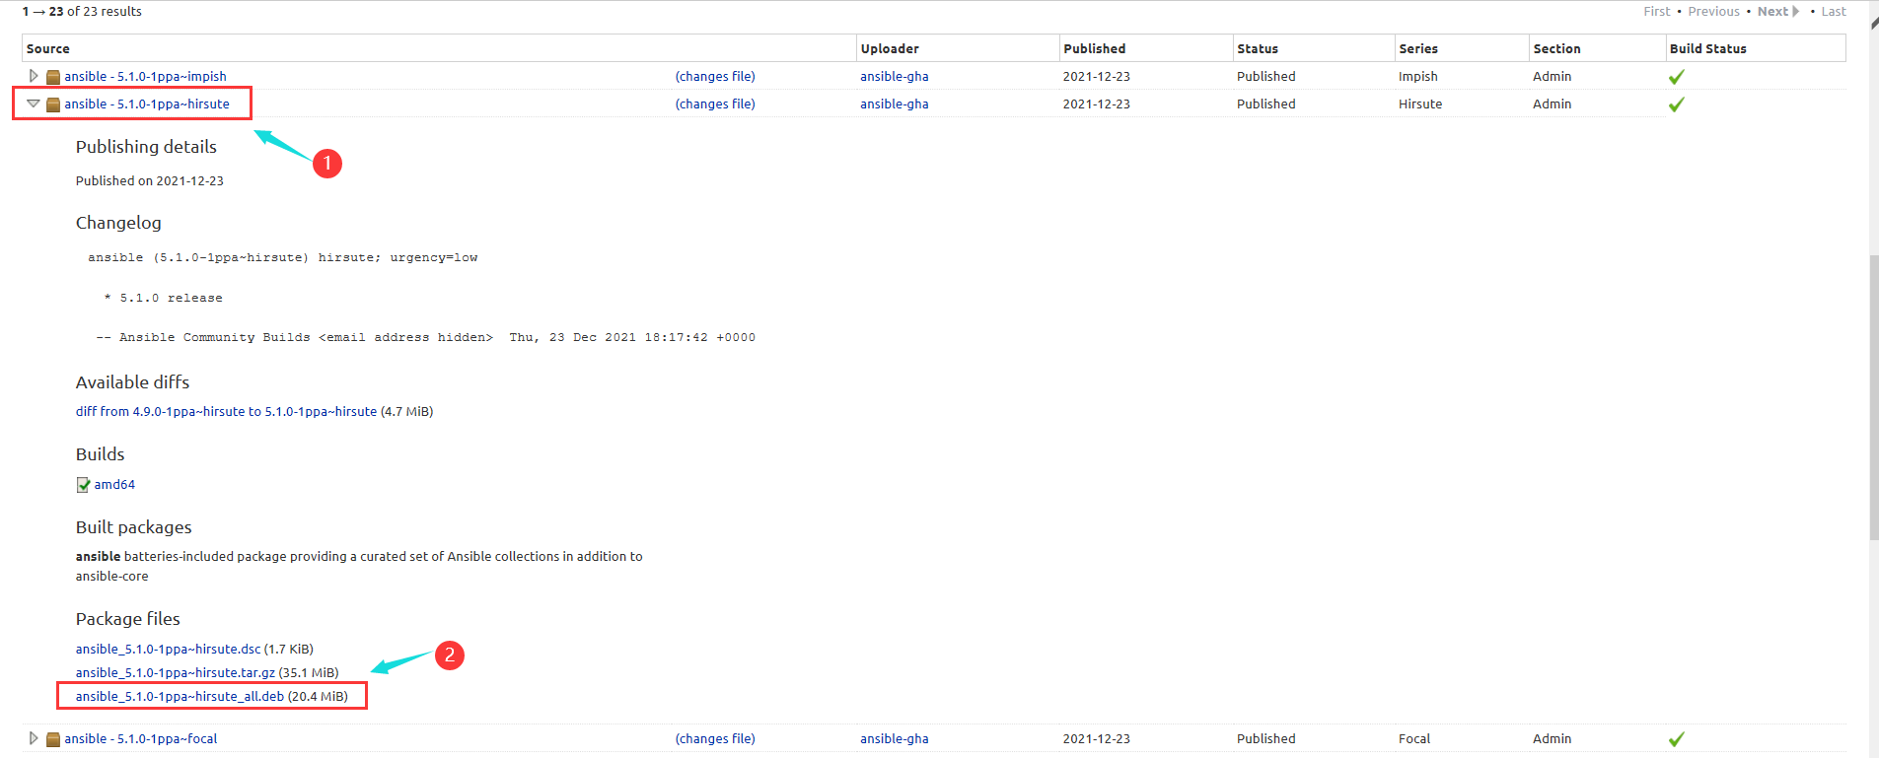1879x758 pixels.
Task: Open changes file for focal row
Action: (x=715, y=738)
